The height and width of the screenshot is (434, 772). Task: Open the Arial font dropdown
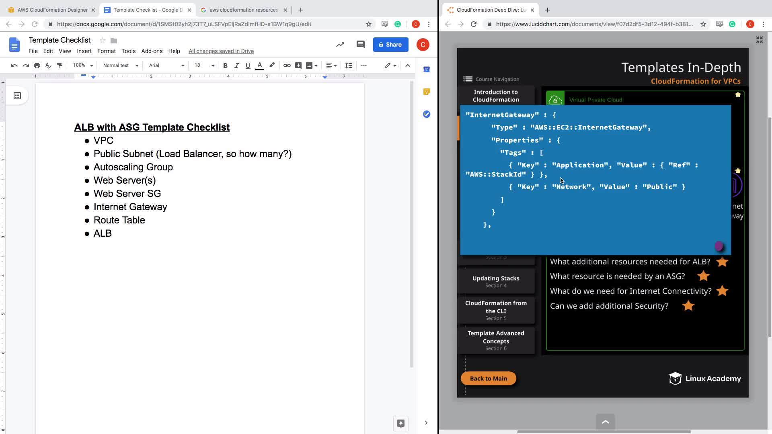coord(166,66)
